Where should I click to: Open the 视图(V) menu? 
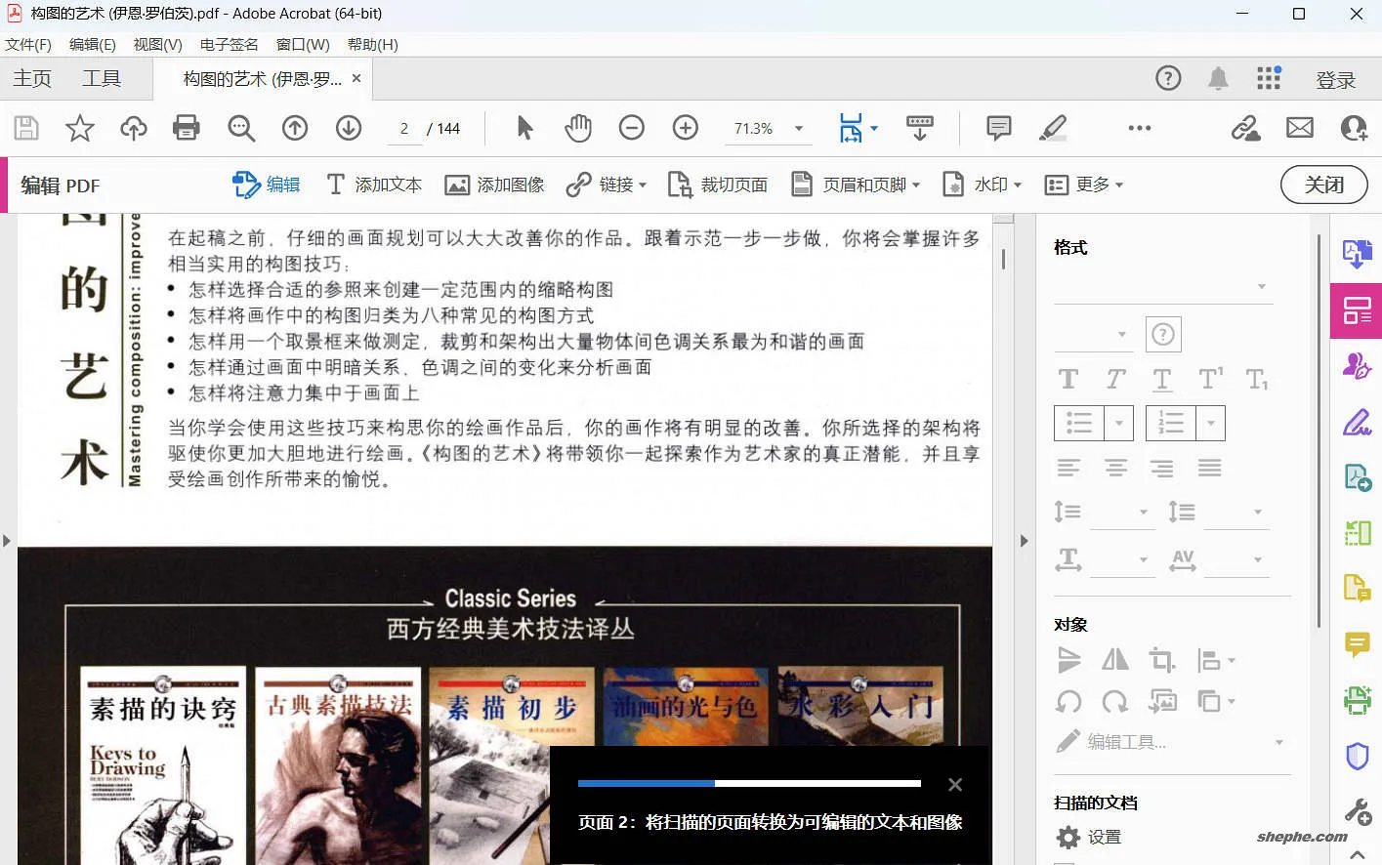158,45
